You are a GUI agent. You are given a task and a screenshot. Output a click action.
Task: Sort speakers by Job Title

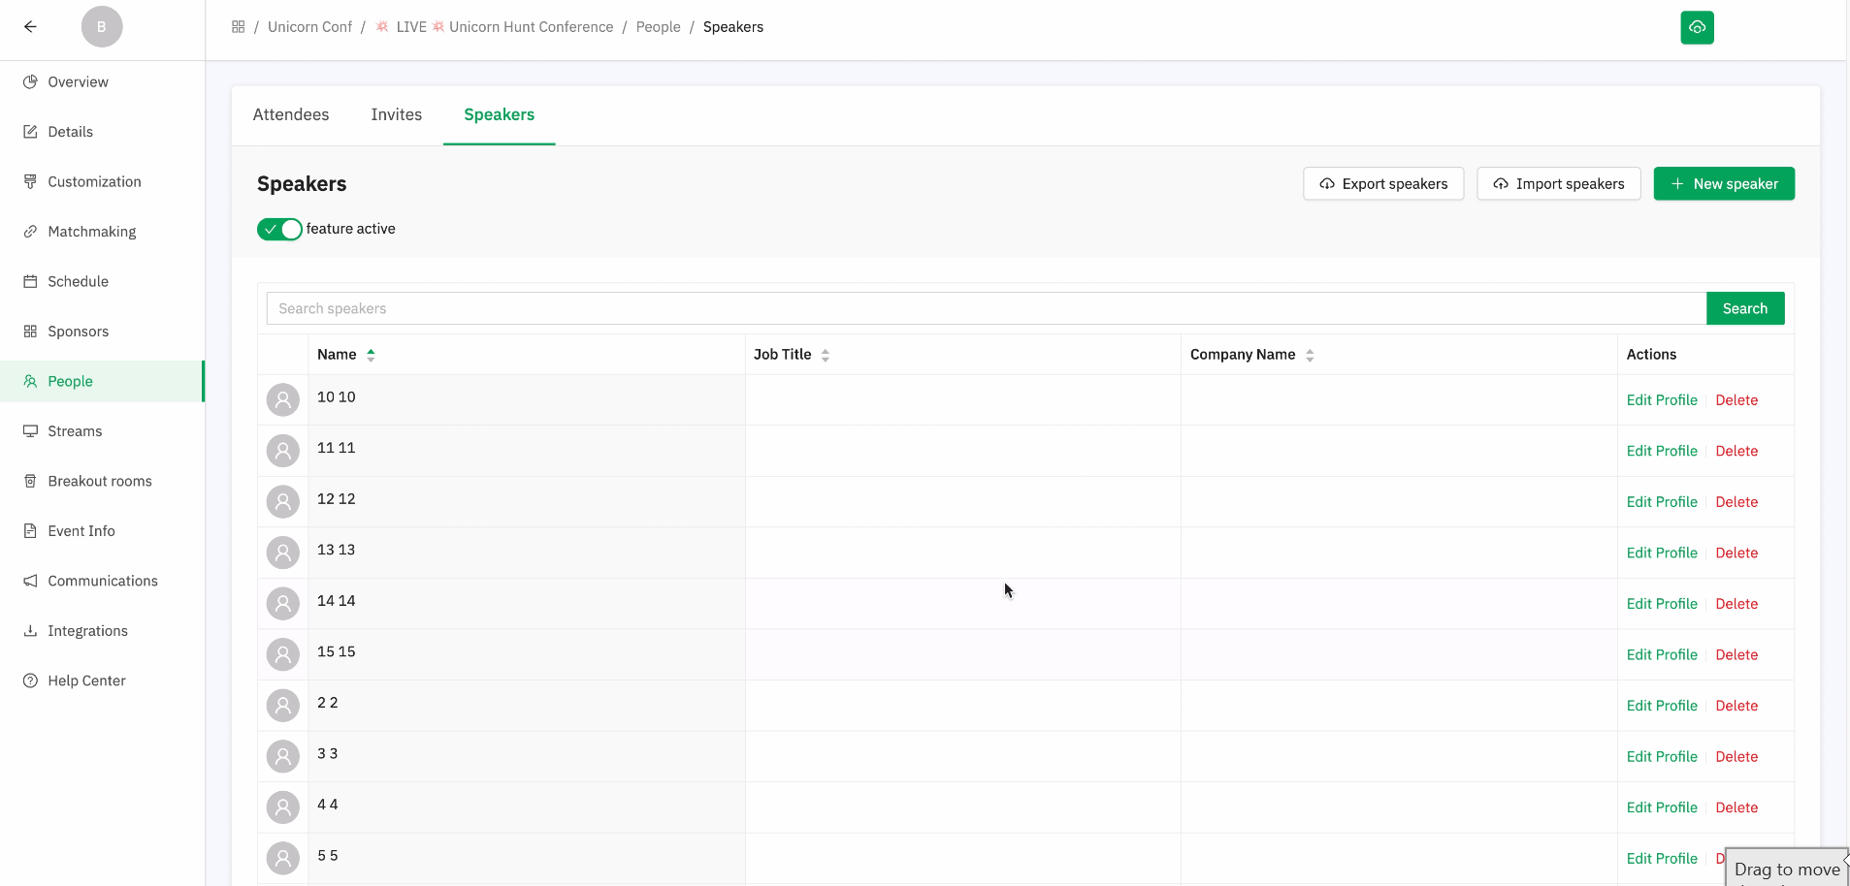coord(824,355)
